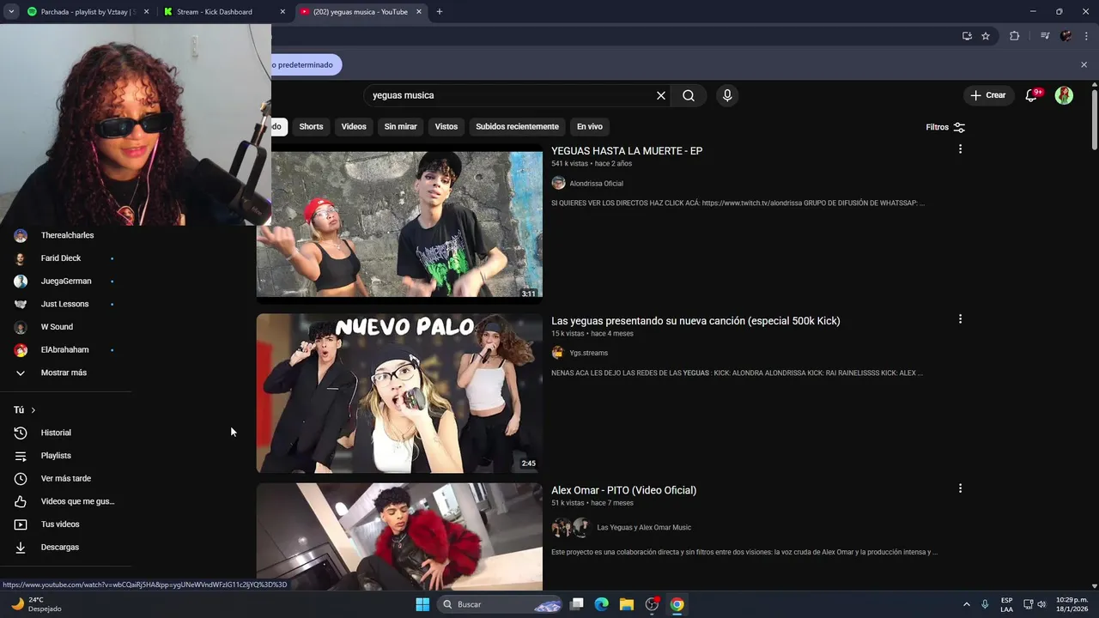Image resolution: width=1099 pixels, height=618 pixels.
Task: Start voice search with microphone icon
Action: (727, 95)
